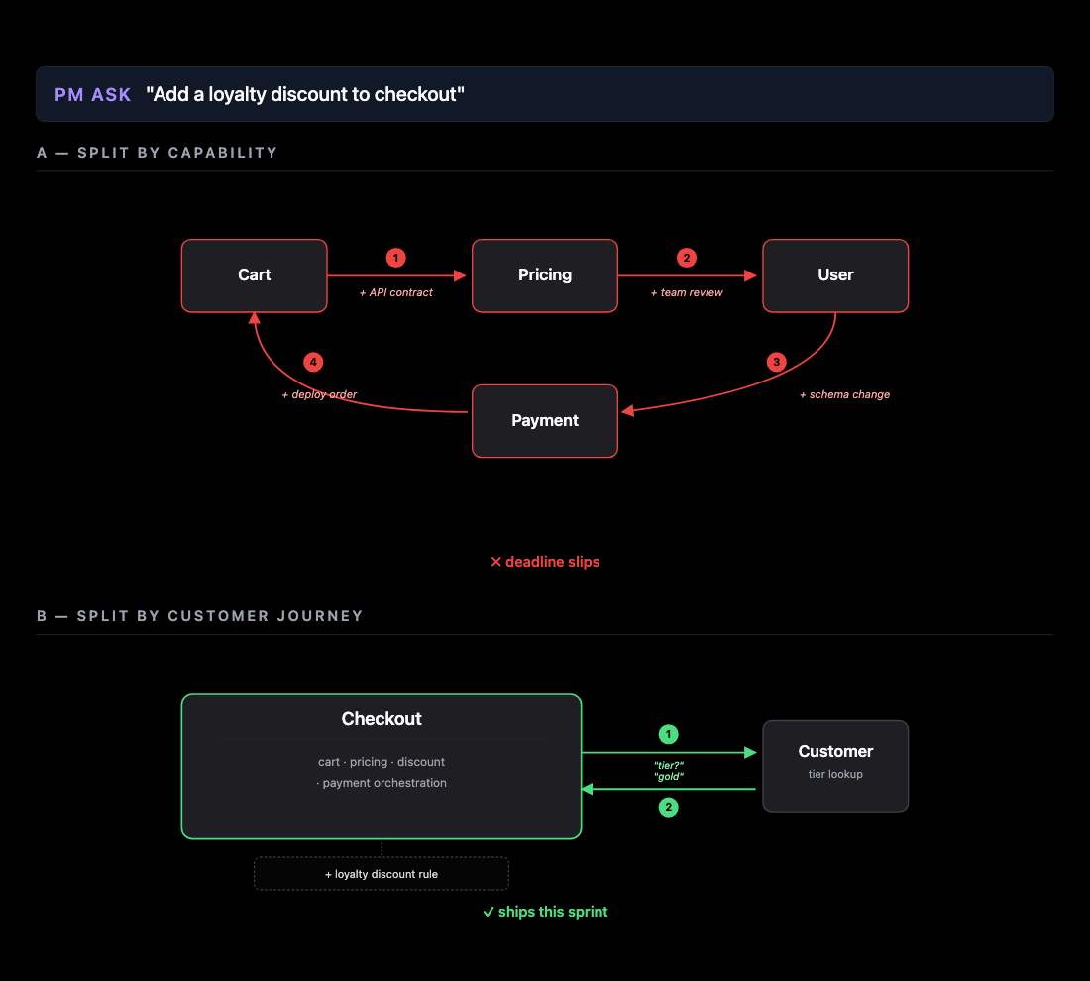1090x981 pixels.
Task: Select the Cart service box
Action: [255, 275]
